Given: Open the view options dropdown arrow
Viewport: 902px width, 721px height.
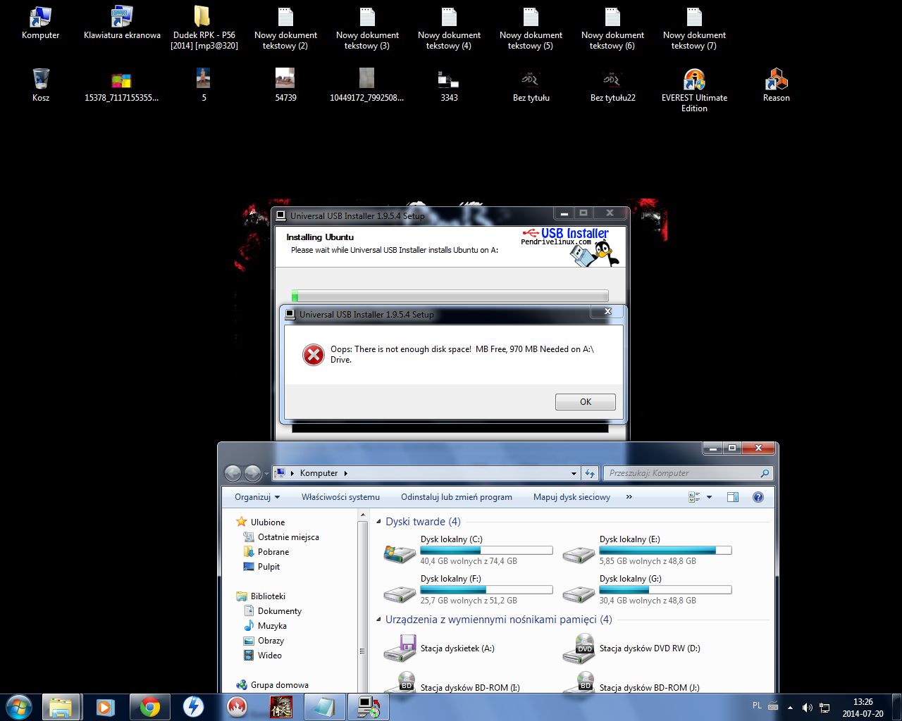Looking at the screenshot, I should pyautogui.click(x=709, y=497).
